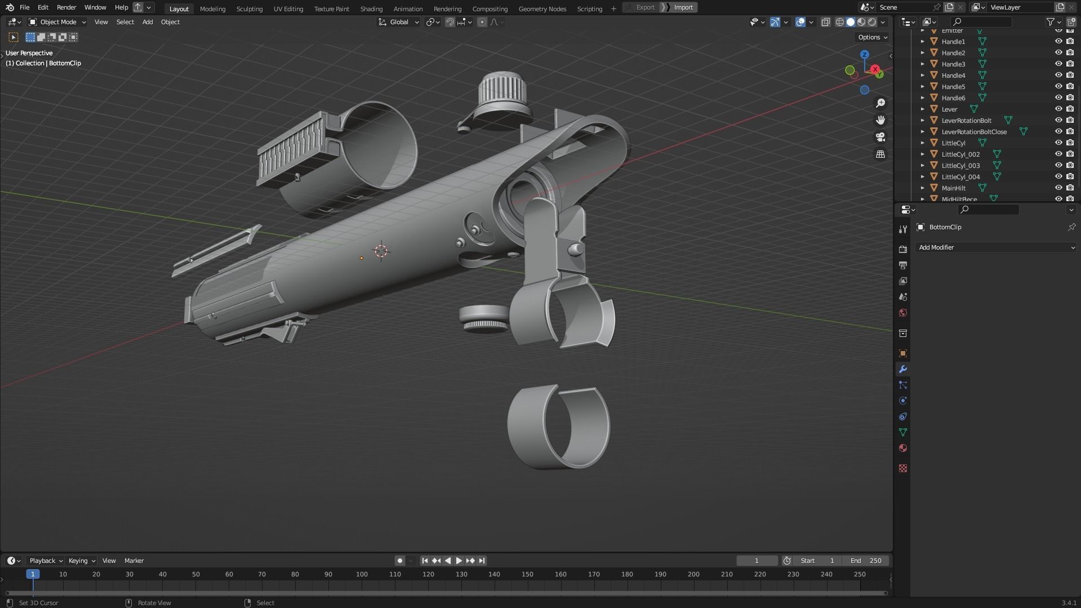Screen dimensions: 1081x608
Task: Open the Object Mode dropdown
Action: click(x=57, y=22)
